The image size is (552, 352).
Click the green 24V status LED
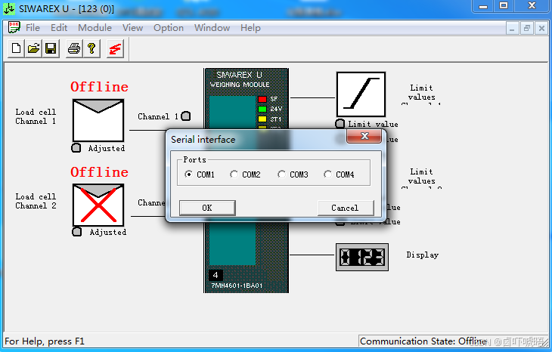pos(262,109)
